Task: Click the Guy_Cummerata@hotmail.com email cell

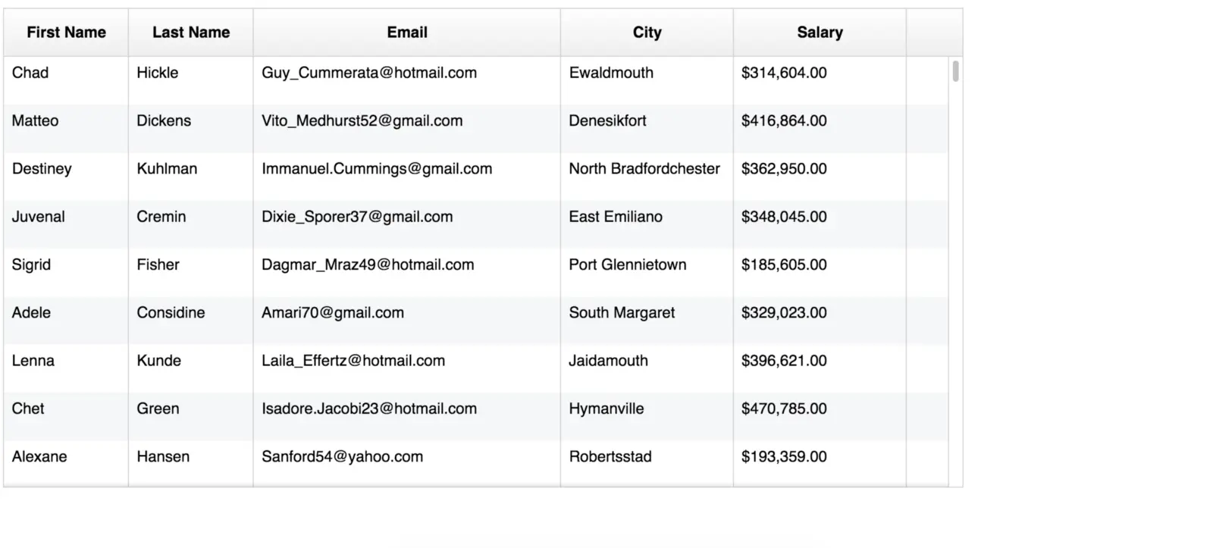Action: pos(369,73)
